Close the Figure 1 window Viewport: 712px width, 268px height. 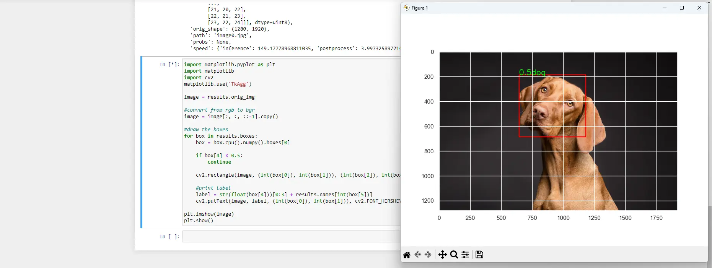[699, 8]
